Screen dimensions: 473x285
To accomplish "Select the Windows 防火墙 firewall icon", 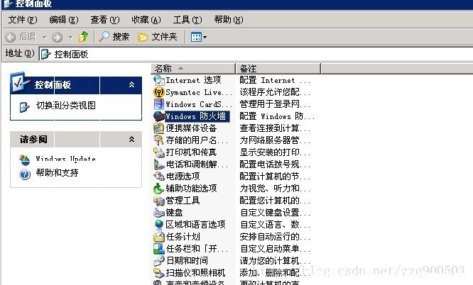I will (x=158, y=116).
